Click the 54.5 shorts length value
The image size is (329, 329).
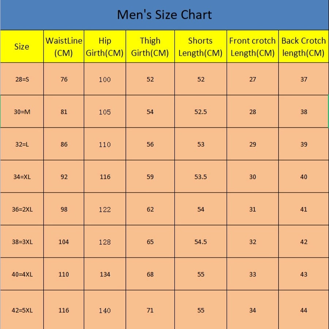click(x=201, y=242)
